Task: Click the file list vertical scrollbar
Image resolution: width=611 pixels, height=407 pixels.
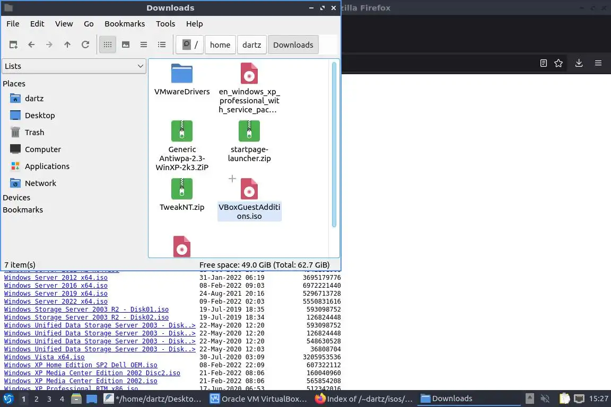Action: [334, 145]
